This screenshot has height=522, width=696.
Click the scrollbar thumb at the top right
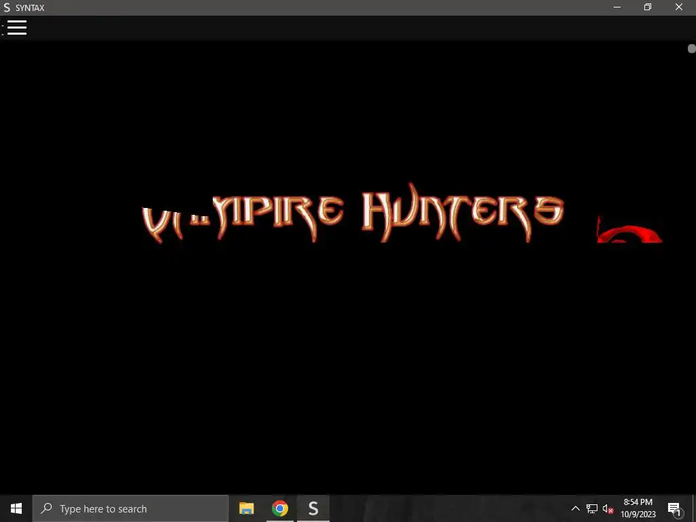[x=692, y=49]
